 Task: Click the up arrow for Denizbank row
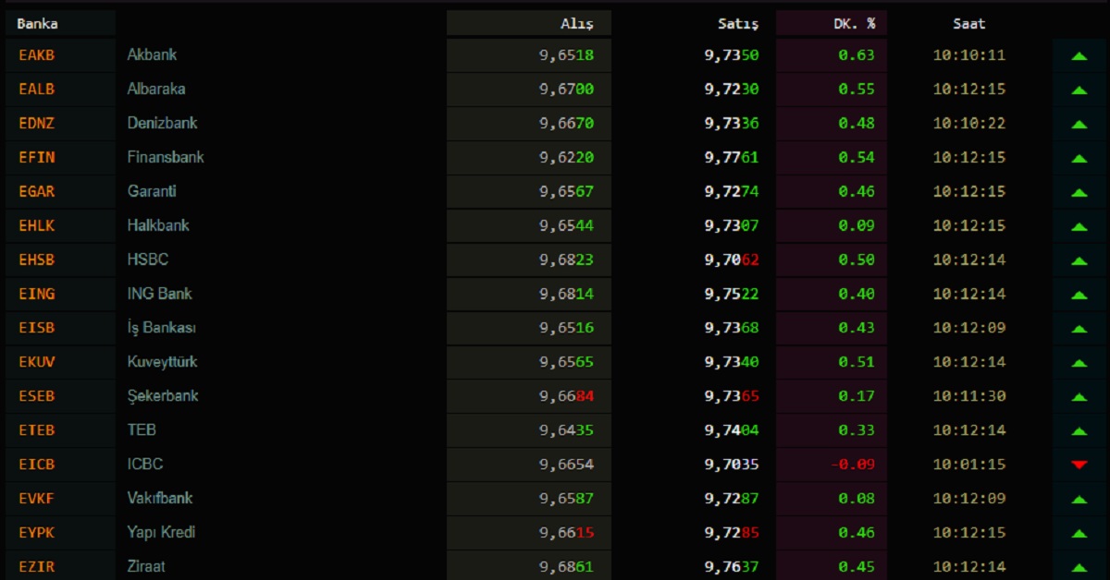[x=1079, y=124]
